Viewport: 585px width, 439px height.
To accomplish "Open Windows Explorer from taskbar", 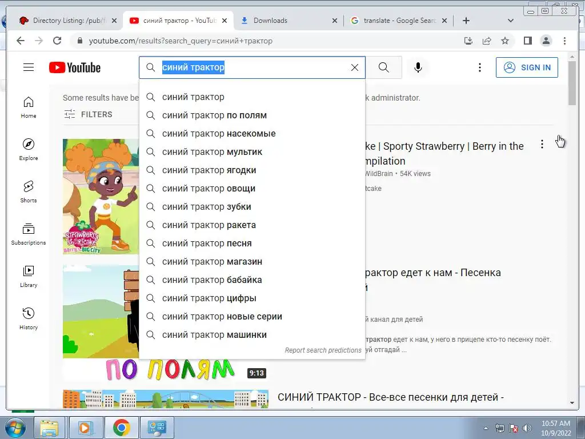I will pos(49,428).
